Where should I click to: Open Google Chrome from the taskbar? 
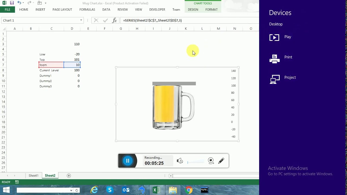click(x=189, y=190)
